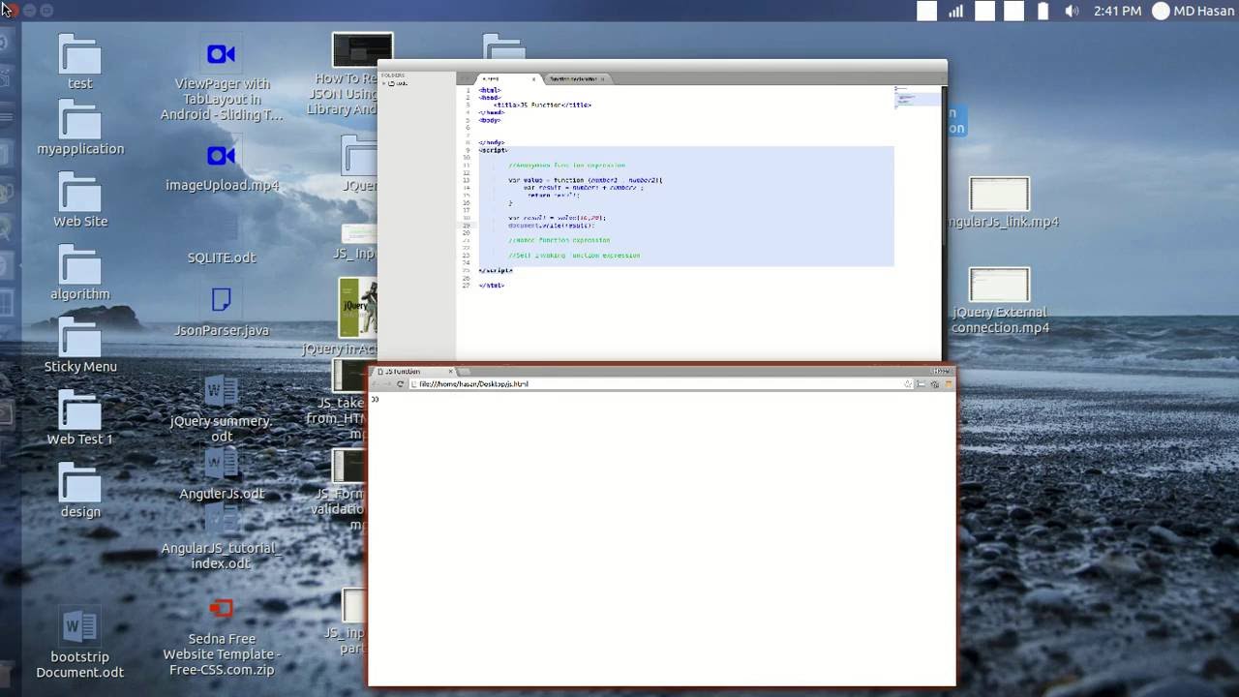The image size is (1239, 697).
Task: Open the test folder on desktop
Action: click(79, 54)
